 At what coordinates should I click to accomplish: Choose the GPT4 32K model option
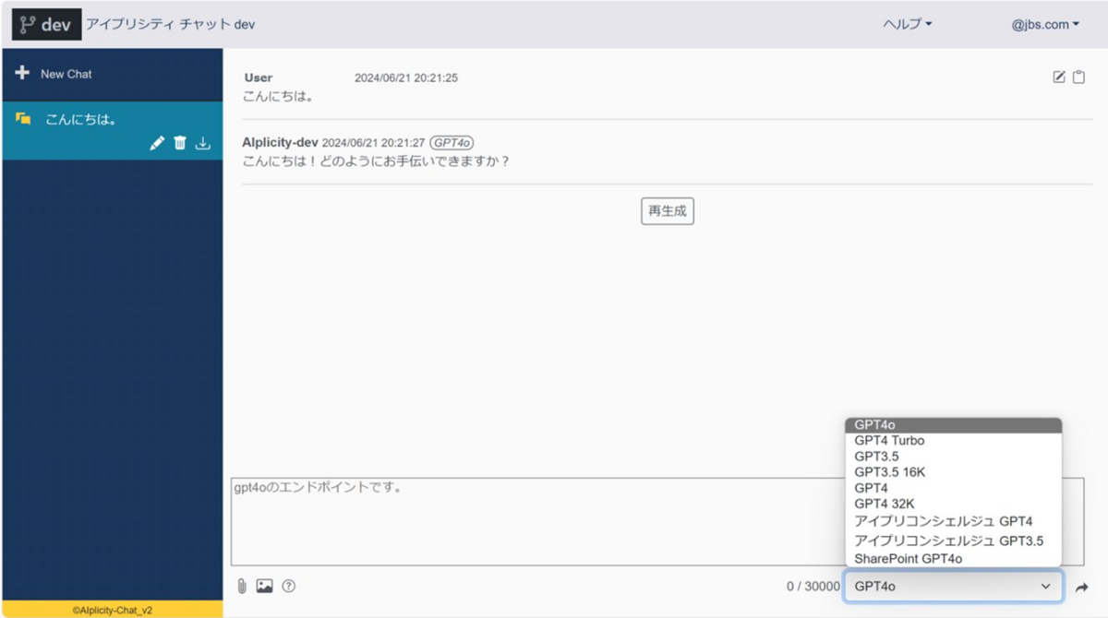pyautogui.click(x=953, y=504)
